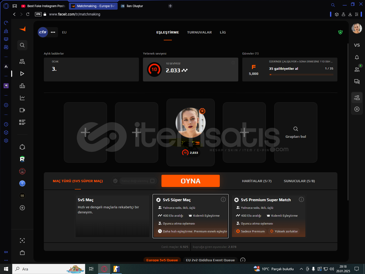This screenshot has width=365, height=274.
Task: Open the green R club icon
Action: (x=22, y=159)
